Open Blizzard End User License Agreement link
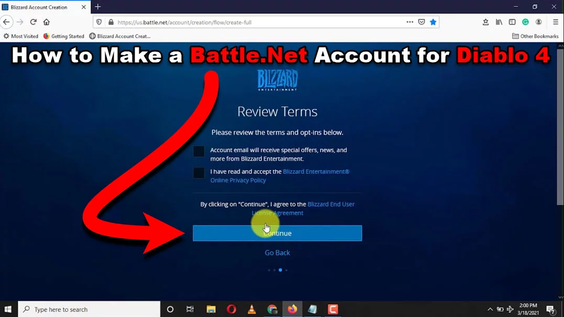This screenshot has height=317, width=564. 303,208
